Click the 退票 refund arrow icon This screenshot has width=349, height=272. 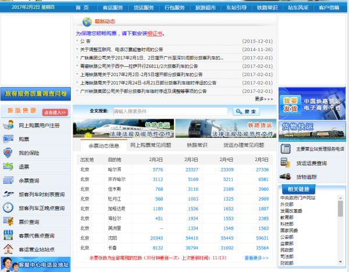coord(8,167)
